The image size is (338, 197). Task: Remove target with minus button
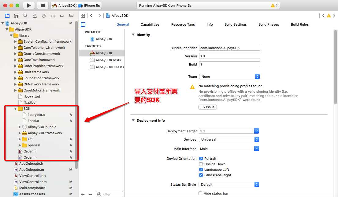pyautogui.click(x=91, y=194)
